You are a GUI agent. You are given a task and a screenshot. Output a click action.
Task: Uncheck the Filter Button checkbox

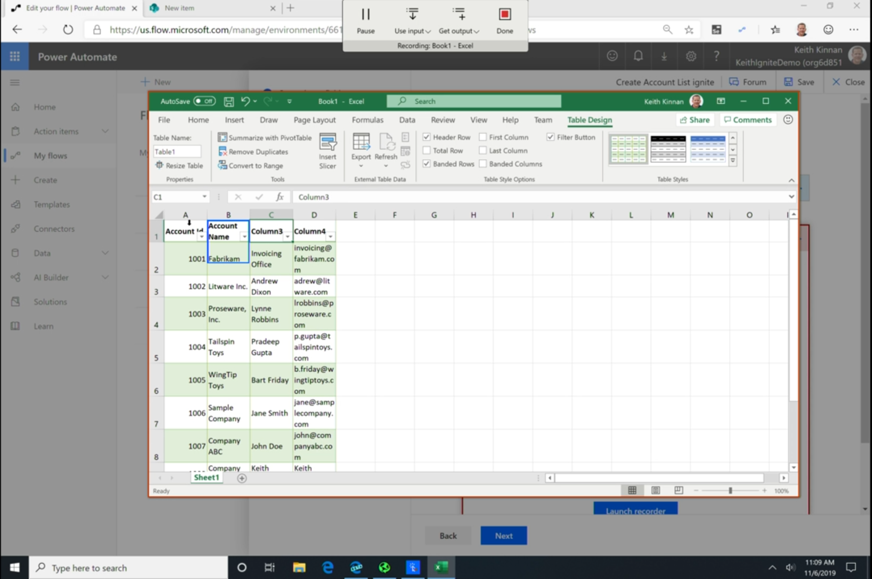pyautogui.click(x=550, y=137)
